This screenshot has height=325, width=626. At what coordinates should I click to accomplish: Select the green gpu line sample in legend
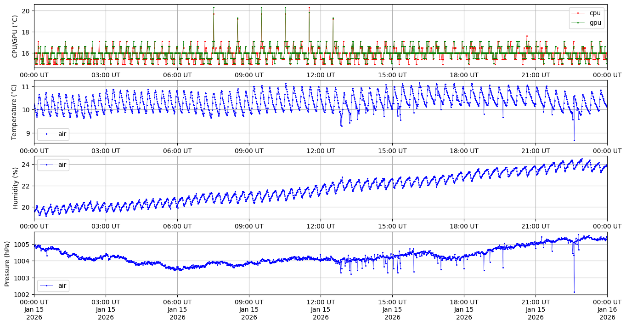(x=580, y=23)
